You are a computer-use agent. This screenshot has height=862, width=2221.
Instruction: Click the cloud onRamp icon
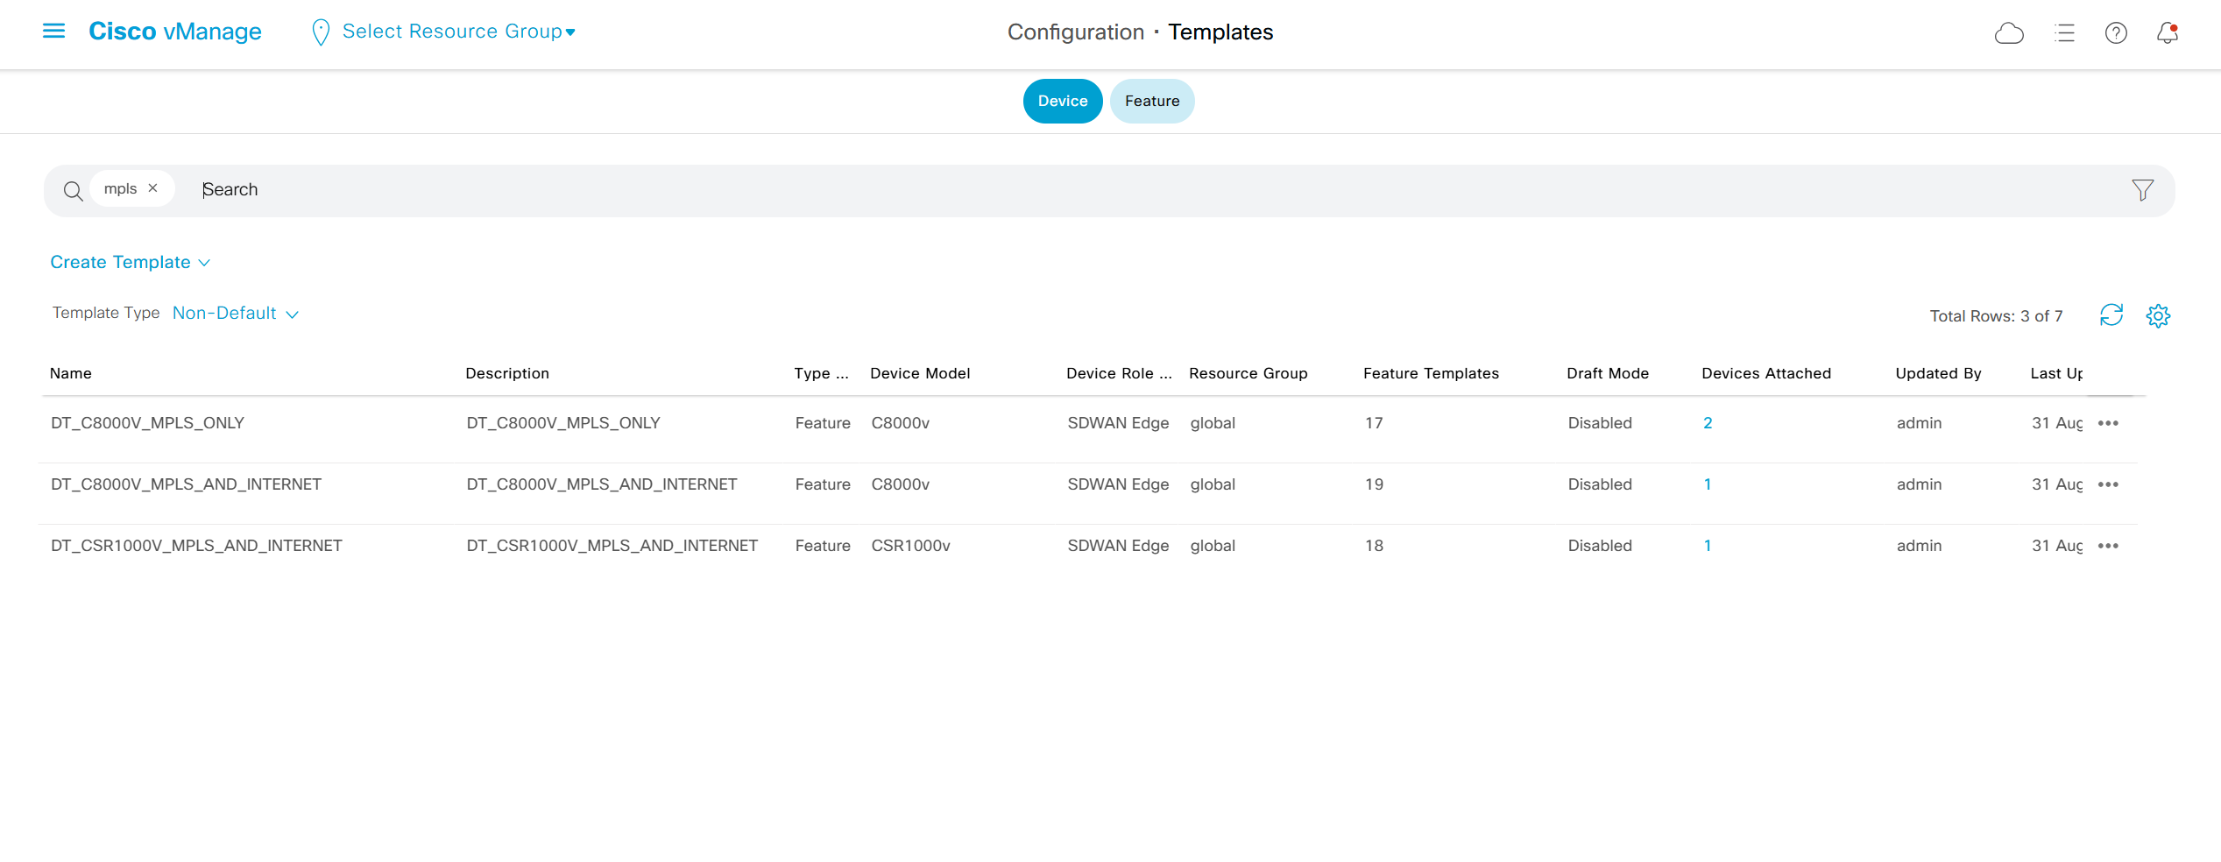tap(2008, 33)
